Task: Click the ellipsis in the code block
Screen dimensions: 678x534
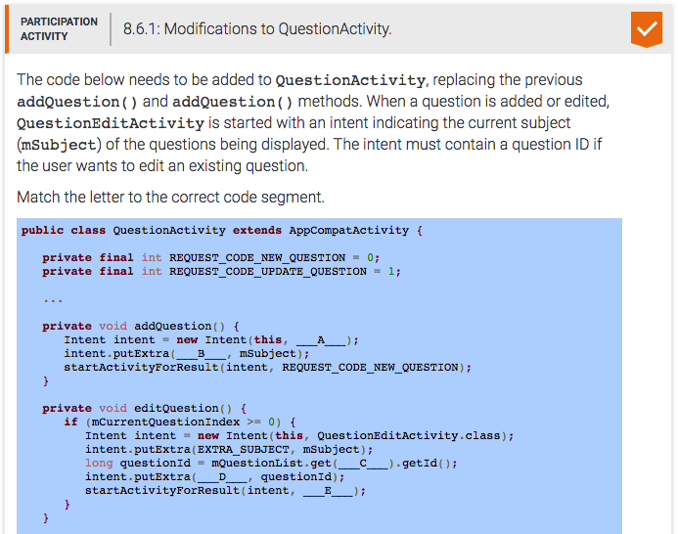Action: pyautogui.click(x=53, y=298)
